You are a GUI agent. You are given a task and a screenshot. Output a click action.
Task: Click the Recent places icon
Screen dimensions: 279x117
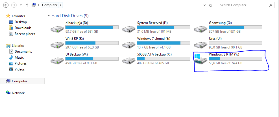tap(11, 34)
